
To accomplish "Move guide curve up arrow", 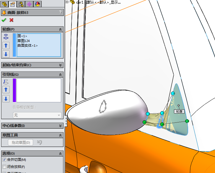I will (x=6, y=90).
